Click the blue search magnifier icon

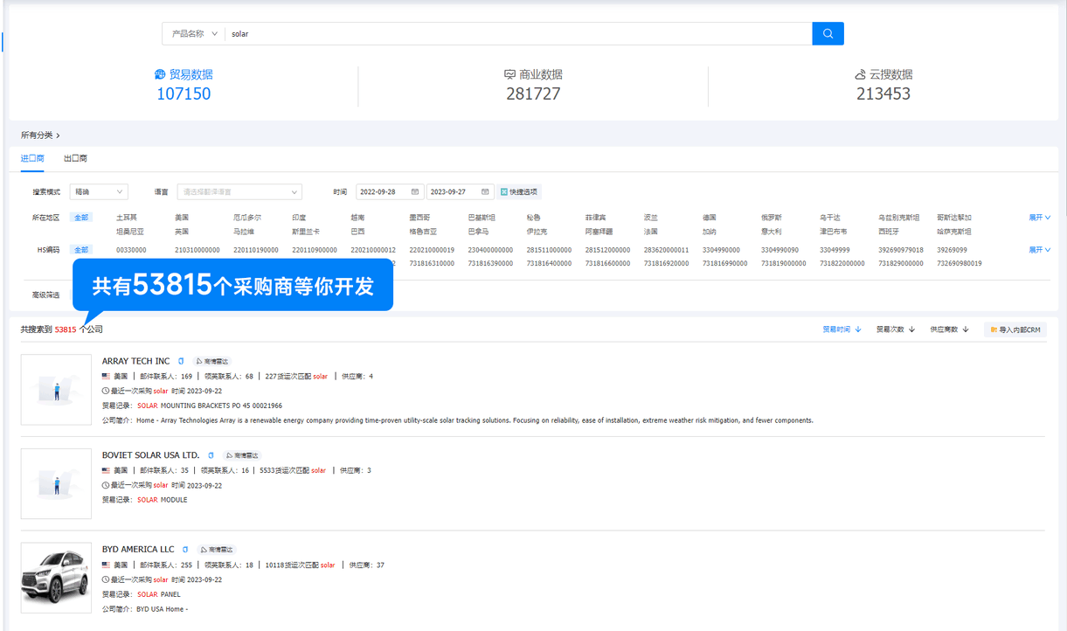pos(827,33)
